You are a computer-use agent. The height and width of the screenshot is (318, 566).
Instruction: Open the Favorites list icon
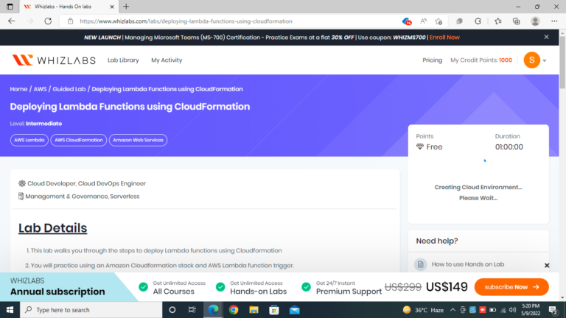pos(498,21)
